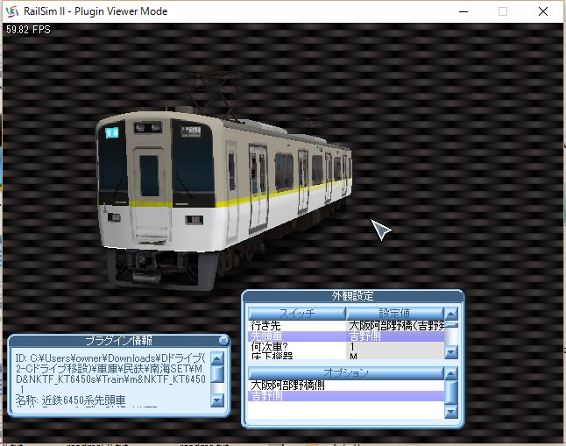566x446 pixels.
Task: Click the plugin ID path text
Action: 110,374
